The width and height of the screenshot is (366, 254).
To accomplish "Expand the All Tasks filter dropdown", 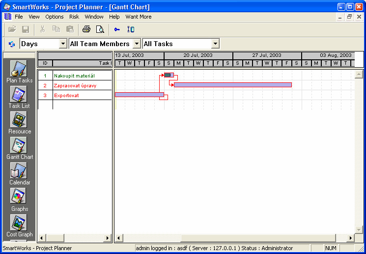I will point(215,44).
